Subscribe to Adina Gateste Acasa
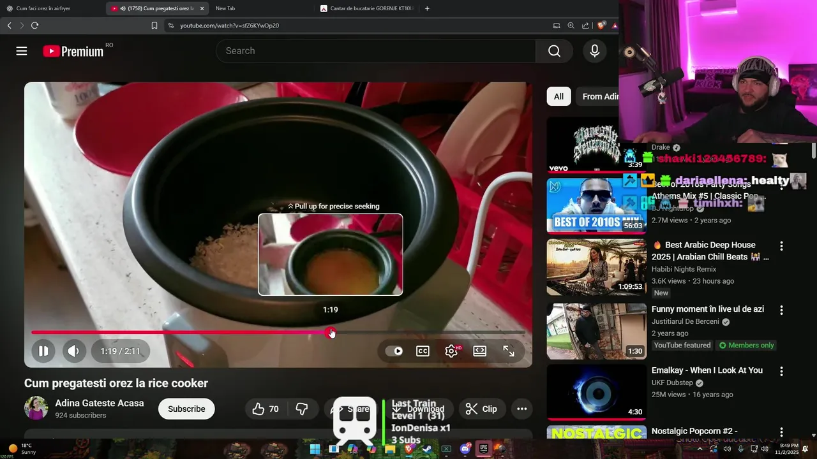Image resolution: width=817 pixels, height=459 pixels. click(x=186, y=409)
